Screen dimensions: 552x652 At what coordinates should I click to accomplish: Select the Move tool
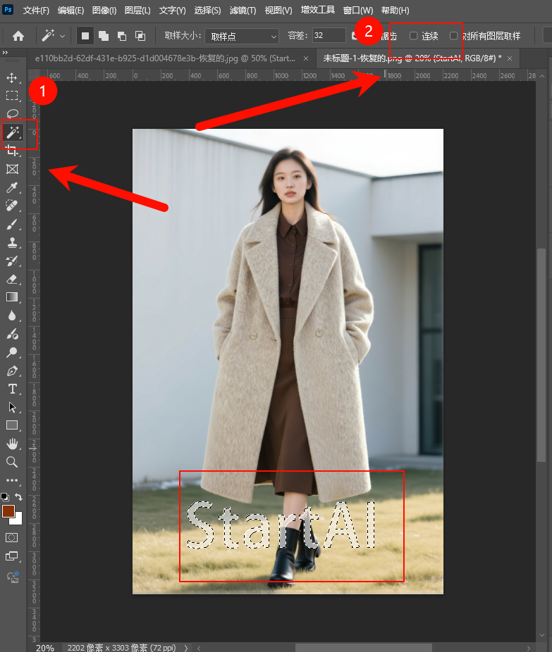coord(12,77)
